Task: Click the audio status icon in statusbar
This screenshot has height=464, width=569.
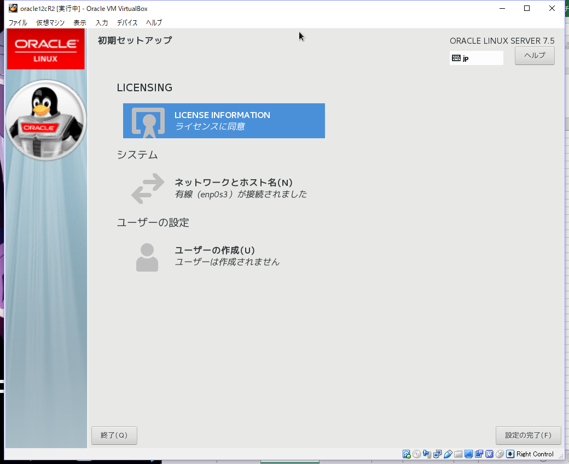Action: click(427, 454)
